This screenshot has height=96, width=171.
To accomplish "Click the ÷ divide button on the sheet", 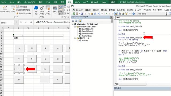I will [58, 48].
